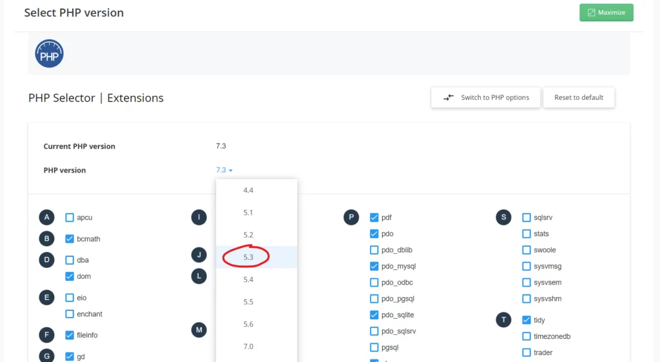Disable the pdo_mysql extension

(374, 266)
